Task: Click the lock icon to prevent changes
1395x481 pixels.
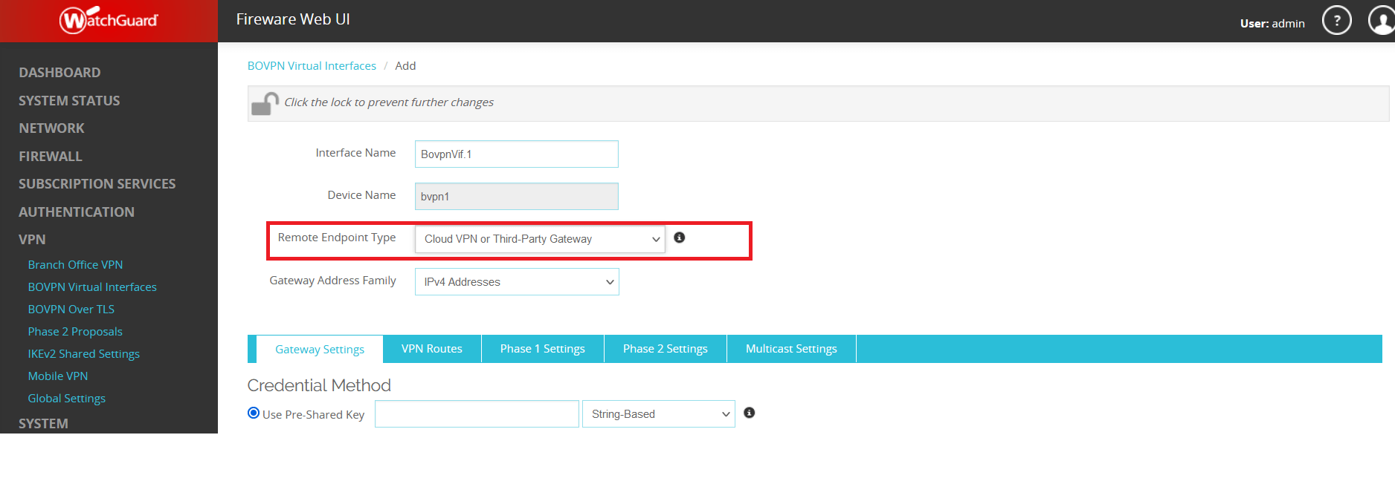Action: click(x=265, y=103)
